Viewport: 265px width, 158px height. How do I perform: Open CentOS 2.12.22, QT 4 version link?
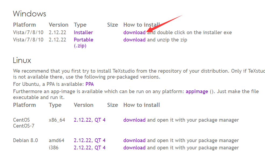click(x=90, y=120)
